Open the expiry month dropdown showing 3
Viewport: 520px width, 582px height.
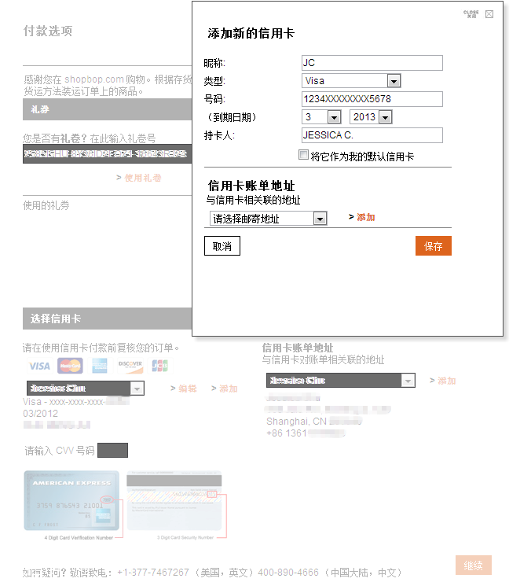click(334, 117)
